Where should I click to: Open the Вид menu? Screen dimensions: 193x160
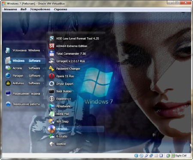[x=23, y=9]
